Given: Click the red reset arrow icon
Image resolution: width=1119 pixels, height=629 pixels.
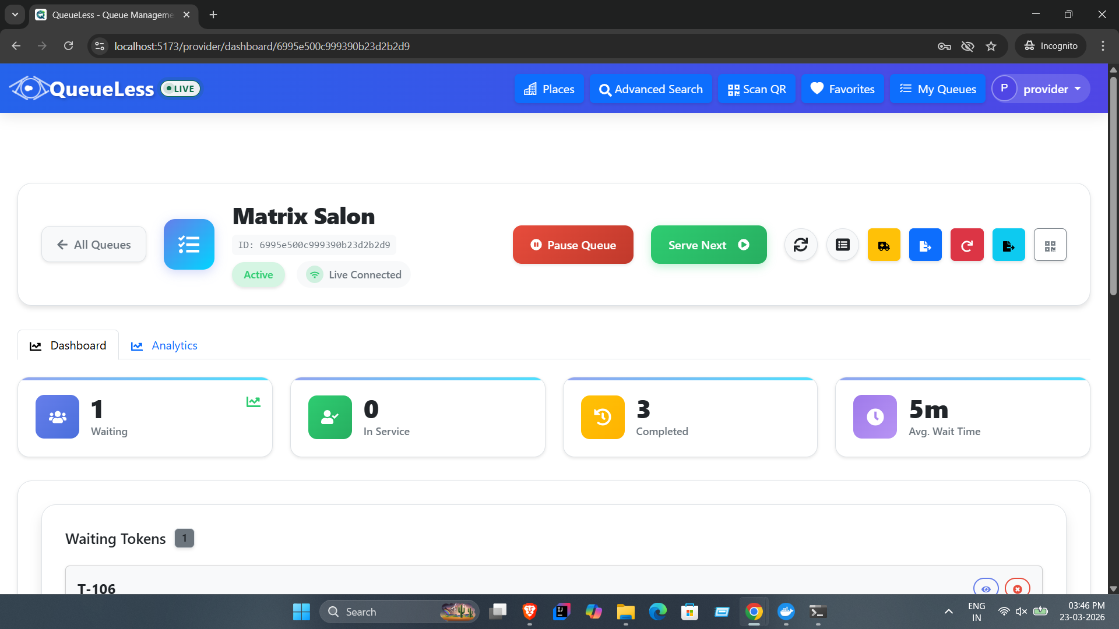Looking at the screenshot, I should tap(966, 245).
